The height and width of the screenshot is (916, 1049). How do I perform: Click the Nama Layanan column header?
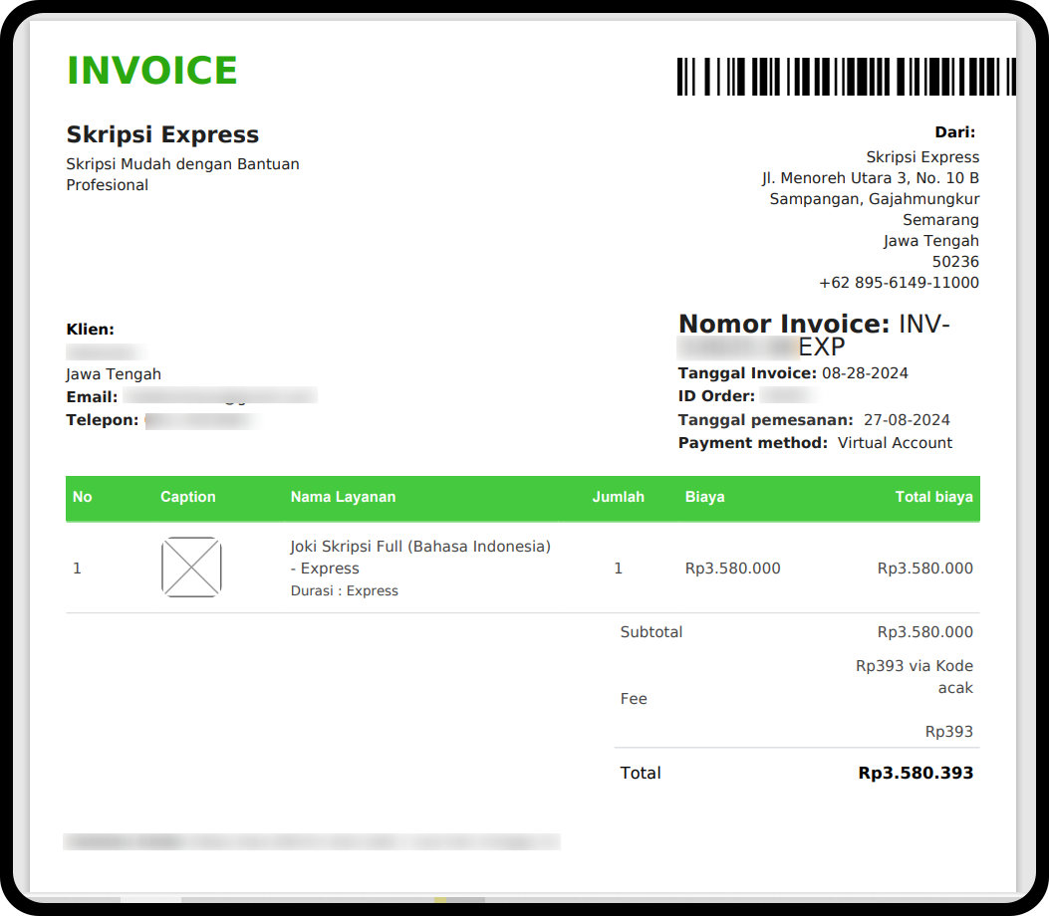pyautogui.click(x=343, y=497)
